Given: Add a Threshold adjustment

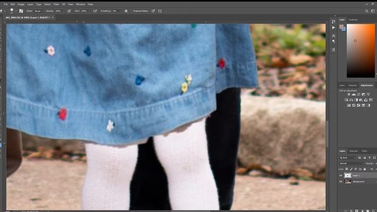Looking at the screenshot, I should 359,105.
